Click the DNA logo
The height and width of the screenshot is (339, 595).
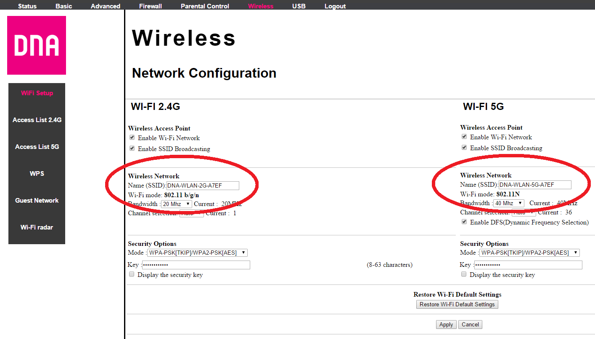(37, 45)
